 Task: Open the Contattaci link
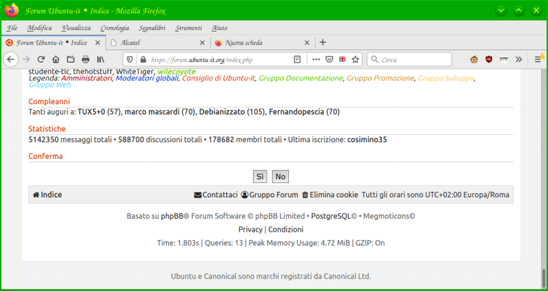[216, 195]
